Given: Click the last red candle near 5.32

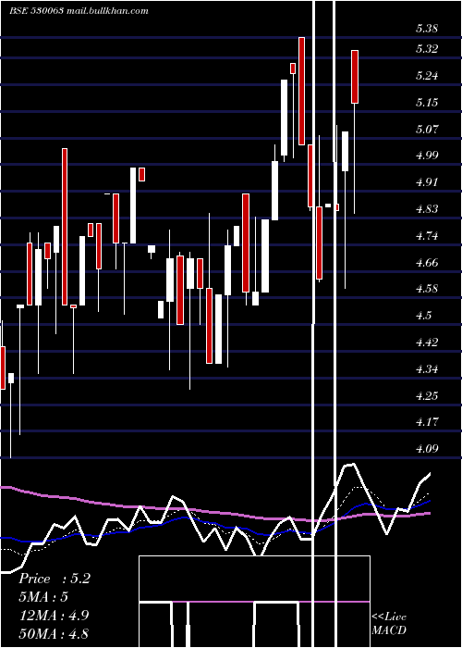Looking at the screenshot, I should pos(355,77).
